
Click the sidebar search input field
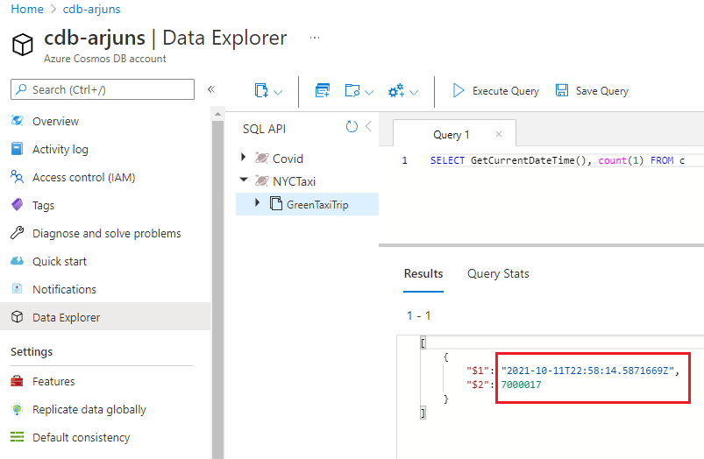tap(103, 89)
